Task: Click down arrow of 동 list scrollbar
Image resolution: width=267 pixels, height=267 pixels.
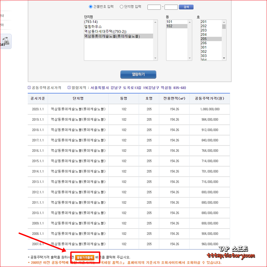Action: [190, 58]
